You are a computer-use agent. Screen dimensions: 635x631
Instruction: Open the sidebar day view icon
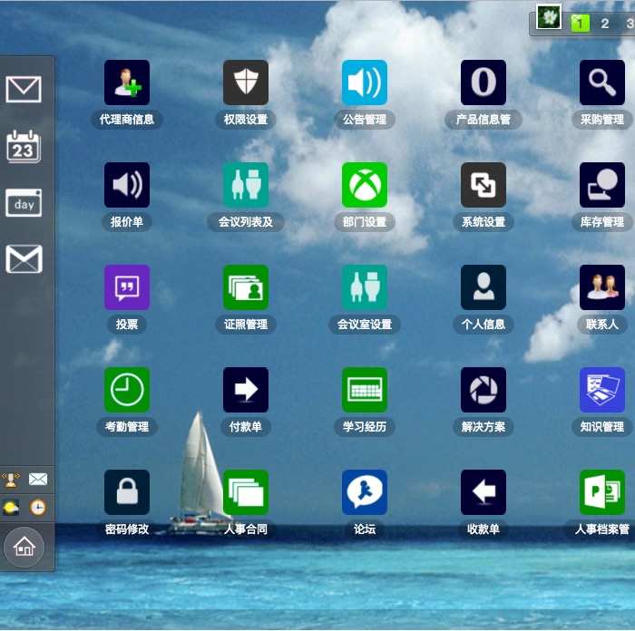24,203
